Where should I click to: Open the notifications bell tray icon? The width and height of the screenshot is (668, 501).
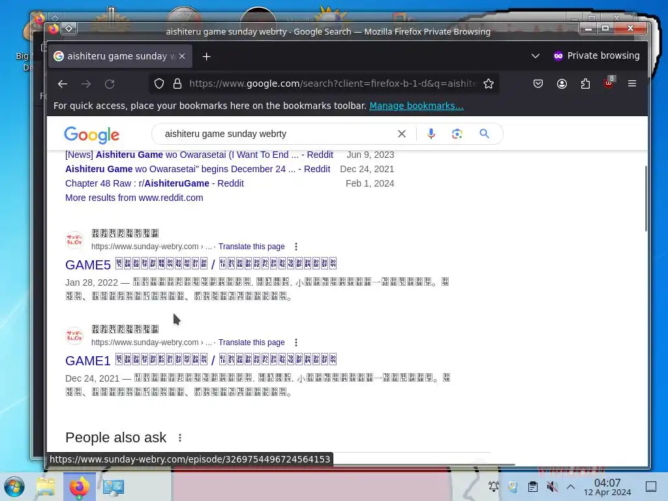point(494,487)
